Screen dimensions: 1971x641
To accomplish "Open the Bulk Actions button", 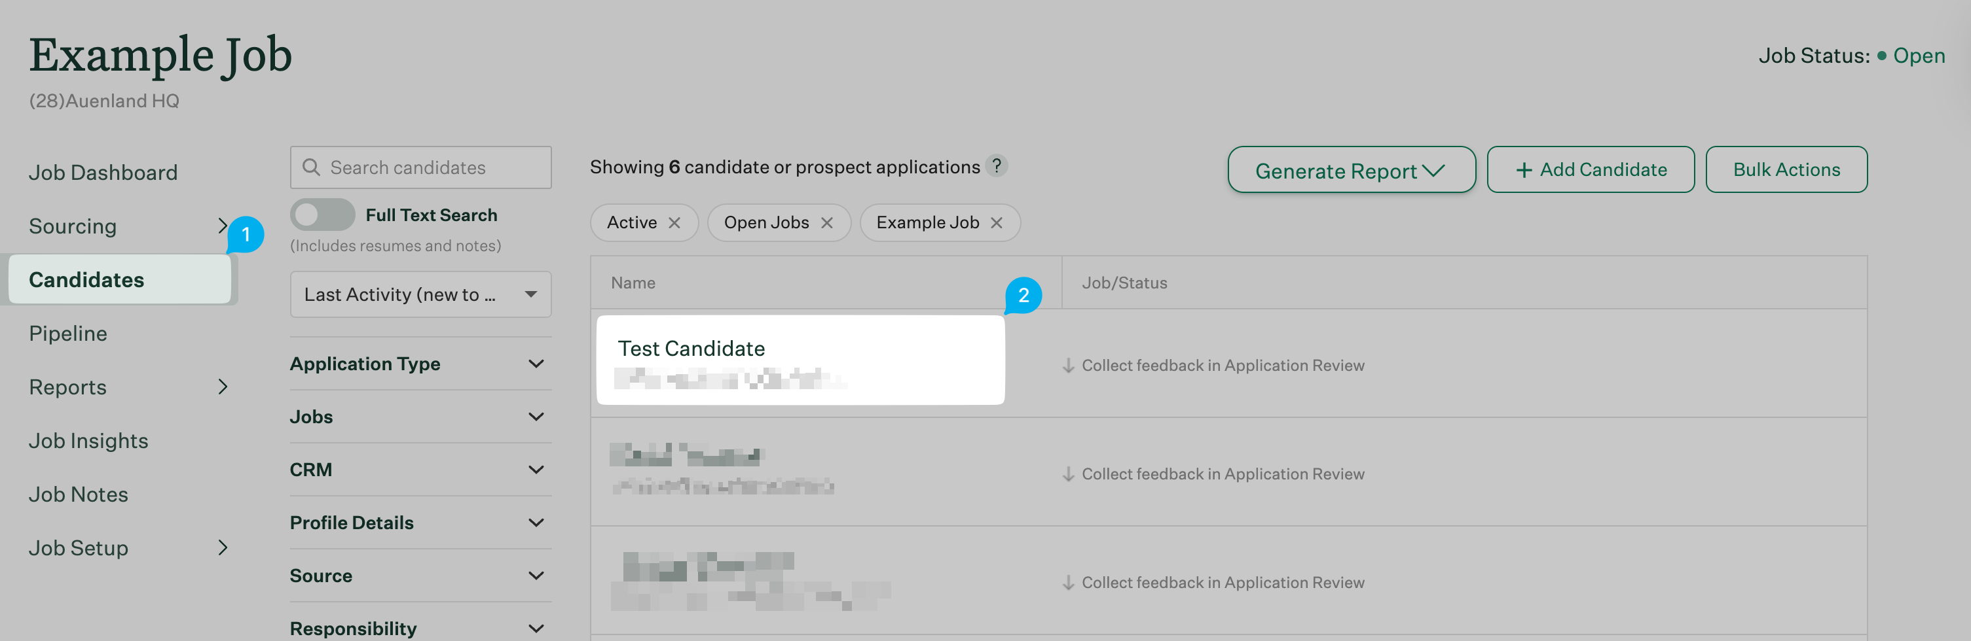I will (x=1786, y=169).
